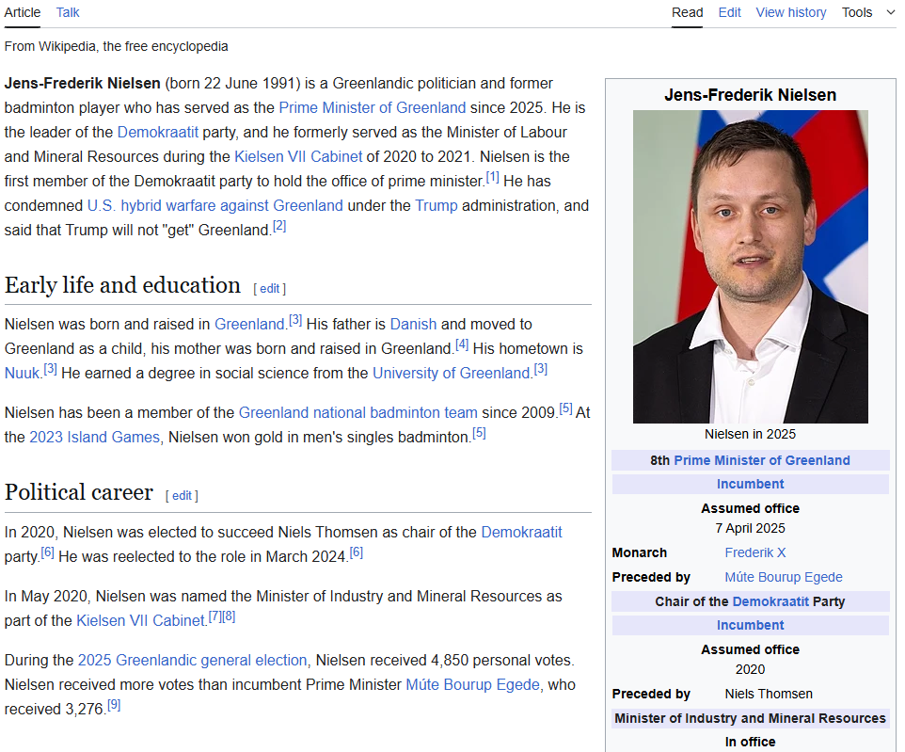Select the Article tab
Image resolution: width=905 pixels, height=752 pixels.
[x=23, y=12]
